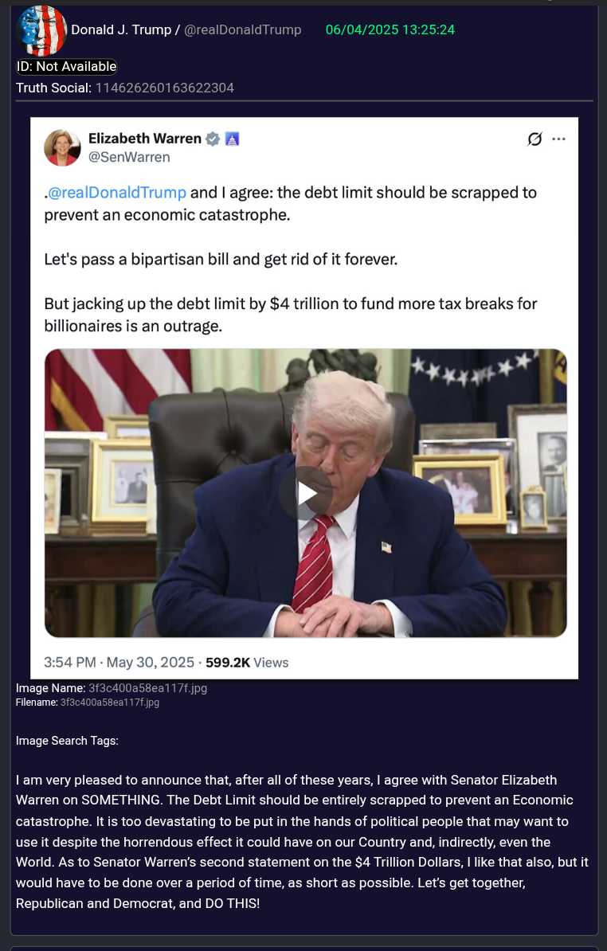Click the Donald J. Trump face avatar icon
The image size is (607, 951).
coord(42,29)
